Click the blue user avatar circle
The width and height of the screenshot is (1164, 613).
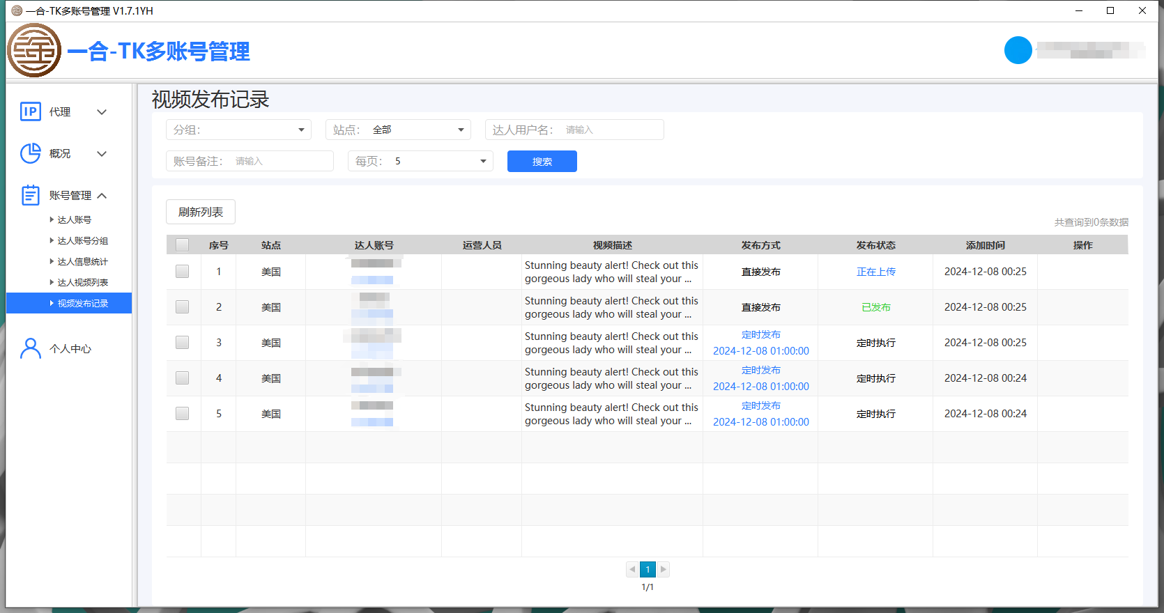point(1018,50)
